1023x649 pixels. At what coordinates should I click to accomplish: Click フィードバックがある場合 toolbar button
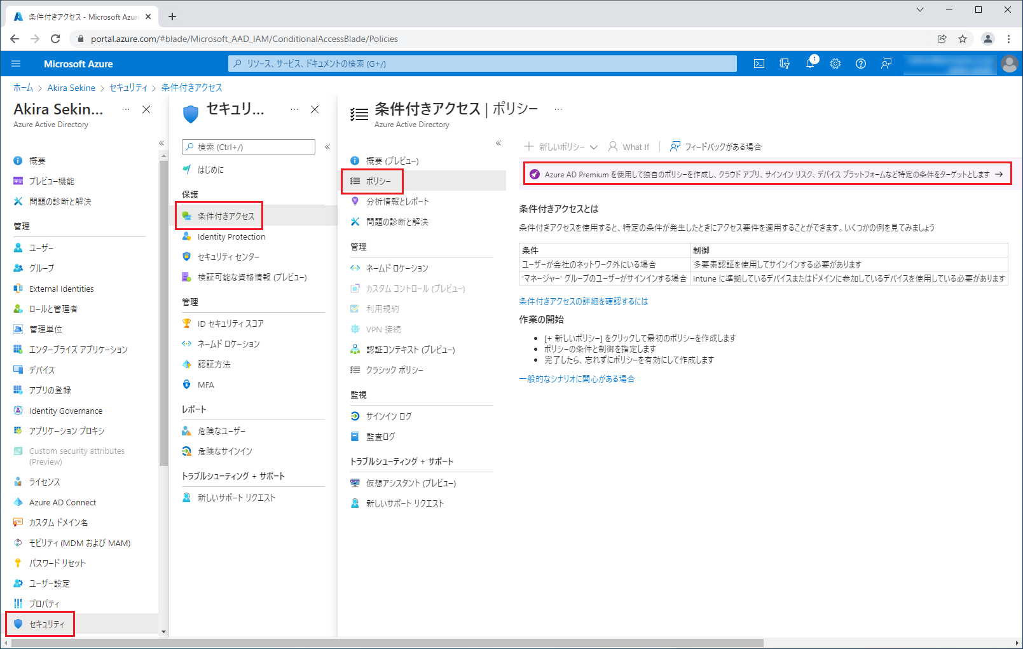point(715,147)
